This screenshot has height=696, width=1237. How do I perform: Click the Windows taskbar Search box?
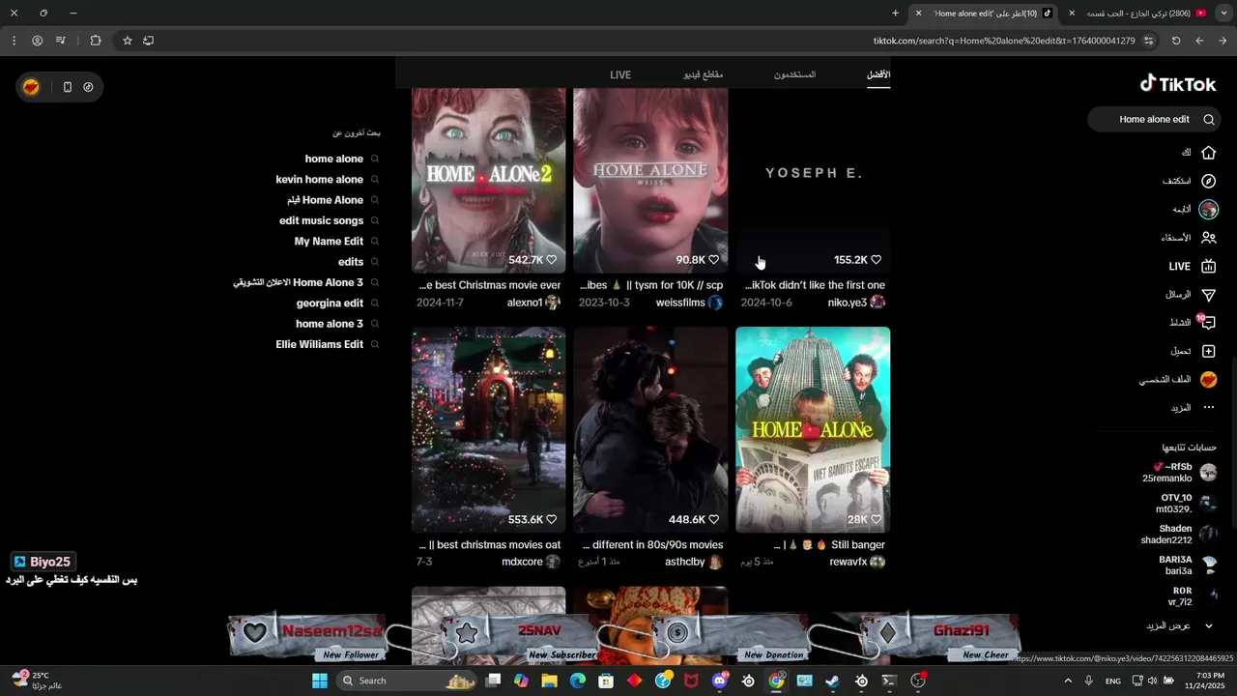tap(407, 681)
